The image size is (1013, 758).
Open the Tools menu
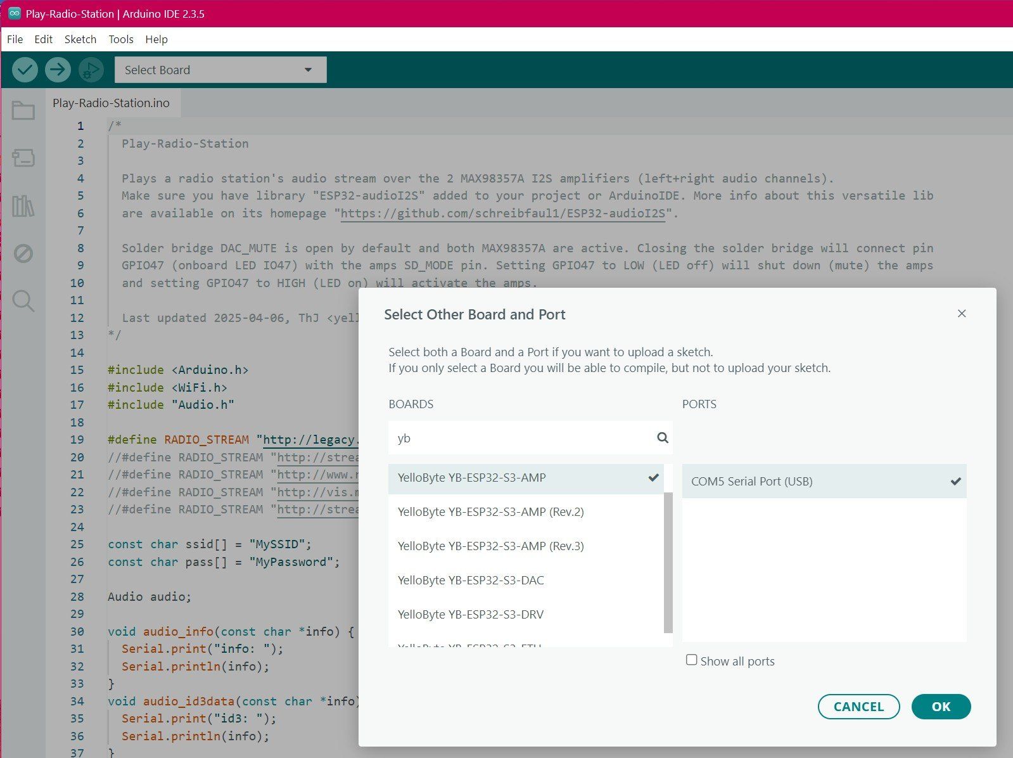coord(121,39)
